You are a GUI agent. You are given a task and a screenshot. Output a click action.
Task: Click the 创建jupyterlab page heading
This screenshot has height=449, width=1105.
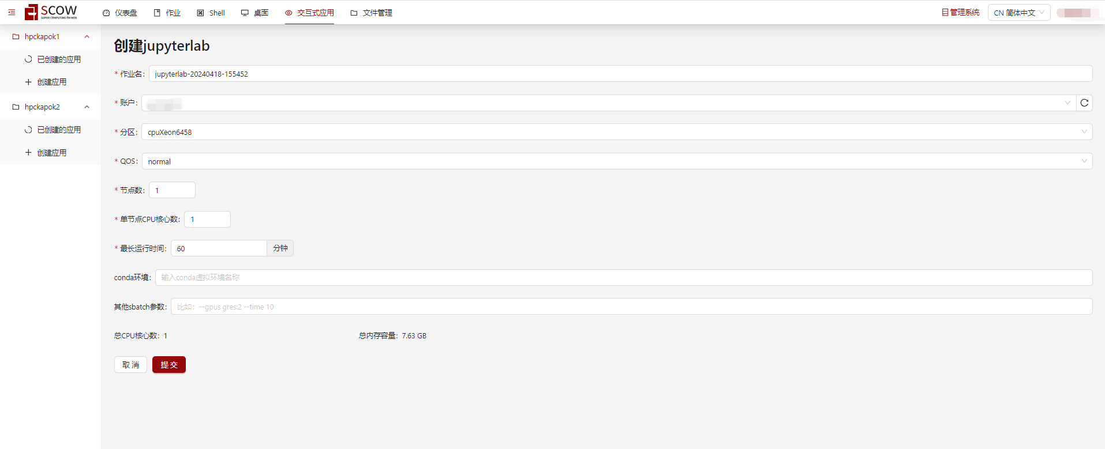pyautogui.click(x=162, y=46)
